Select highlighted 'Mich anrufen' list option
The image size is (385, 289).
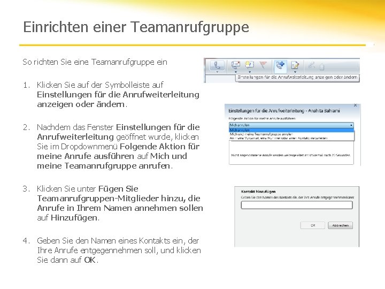point(291,130)
